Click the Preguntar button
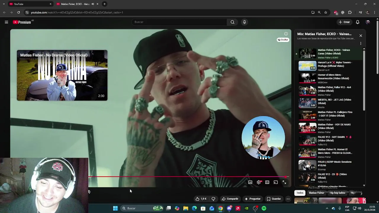Image resolution: width=379 pixels, height=213 pixels. pos(253,199)
